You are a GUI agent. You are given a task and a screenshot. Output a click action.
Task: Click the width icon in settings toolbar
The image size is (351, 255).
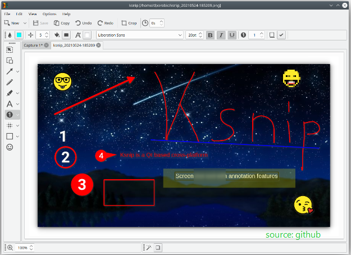[31, 35]
